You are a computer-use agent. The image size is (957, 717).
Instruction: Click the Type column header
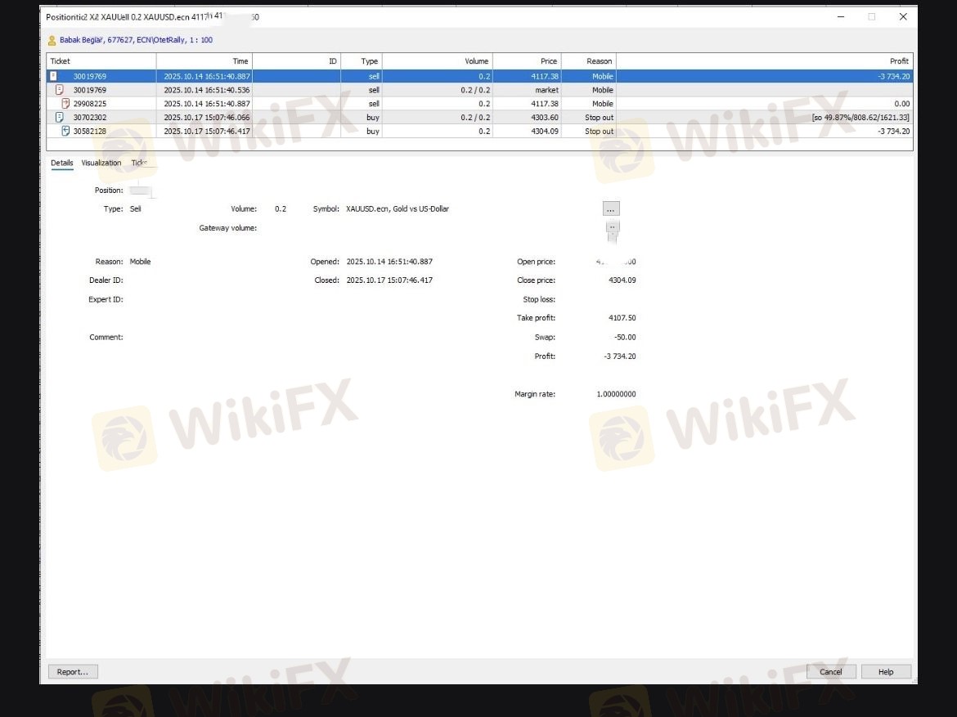(x=362, y=61)
